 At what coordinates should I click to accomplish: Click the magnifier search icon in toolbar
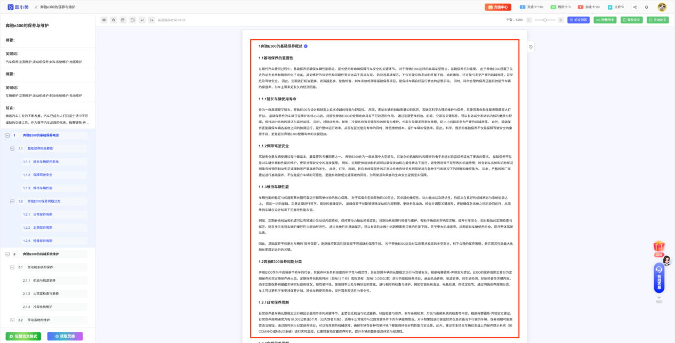coord(114,20)
